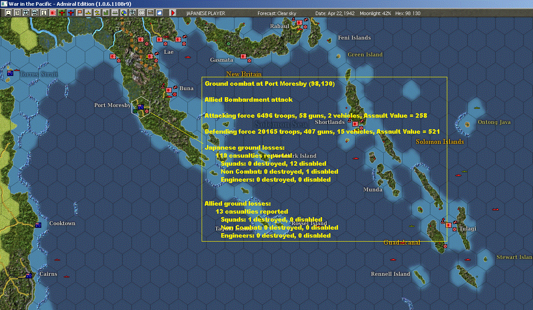Click the anchor port symbol at Shortlands

point(349,120)
